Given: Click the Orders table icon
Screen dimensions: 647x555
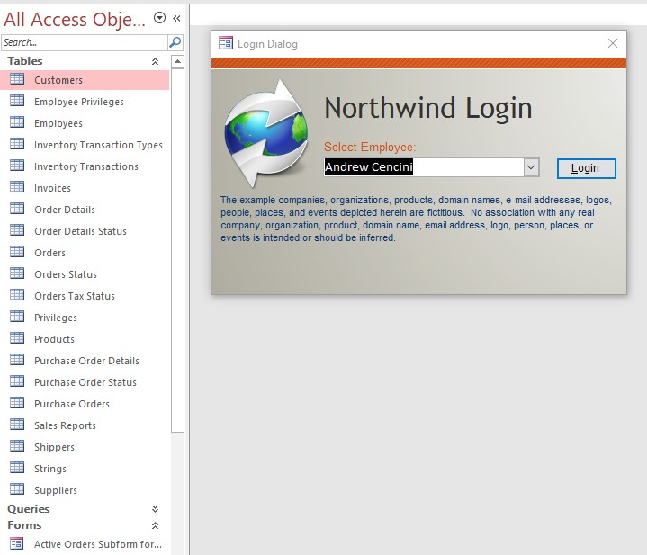Looking at the screenshot, I should (17, 252).
